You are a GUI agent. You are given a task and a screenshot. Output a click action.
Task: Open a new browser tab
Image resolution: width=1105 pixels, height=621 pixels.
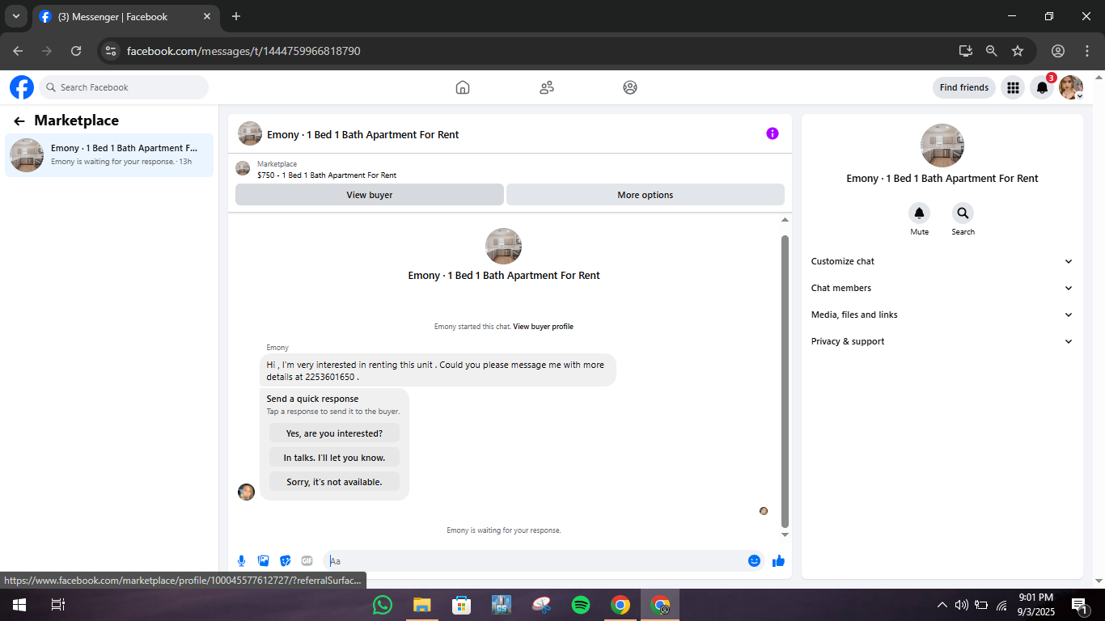(236, 16)
